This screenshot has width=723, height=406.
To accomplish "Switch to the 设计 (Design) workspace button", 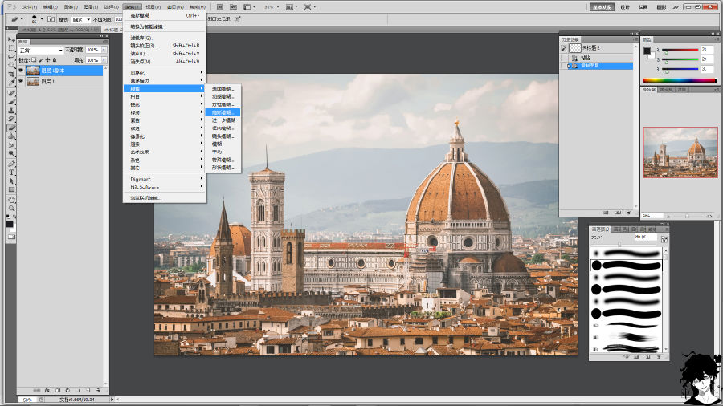I will pos(625,6).
